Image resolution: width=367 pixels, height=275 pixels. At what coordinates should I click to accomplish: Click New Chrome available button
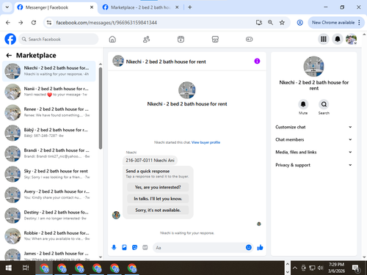click(333, 23)
